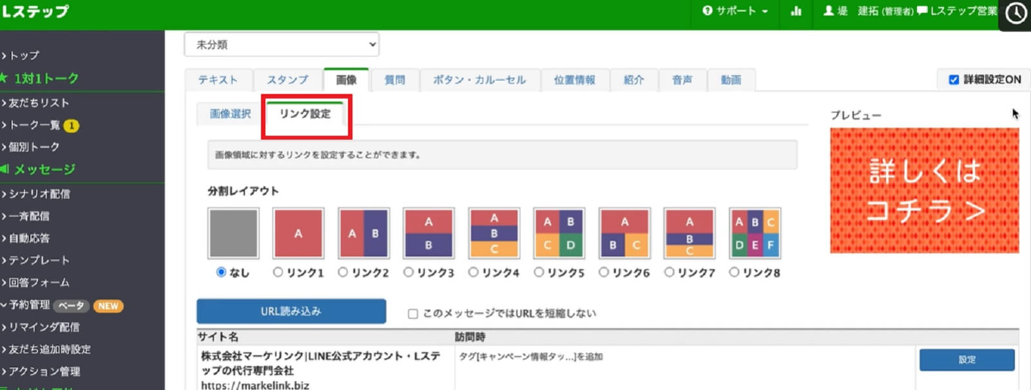Select the リンク3 radio button
The image size is (1031, 390).
coord(409,272)
